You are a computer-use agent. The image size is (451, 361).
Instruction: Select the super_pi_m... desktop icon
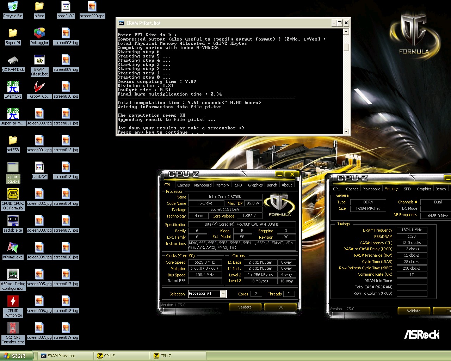tap(13, 117)
